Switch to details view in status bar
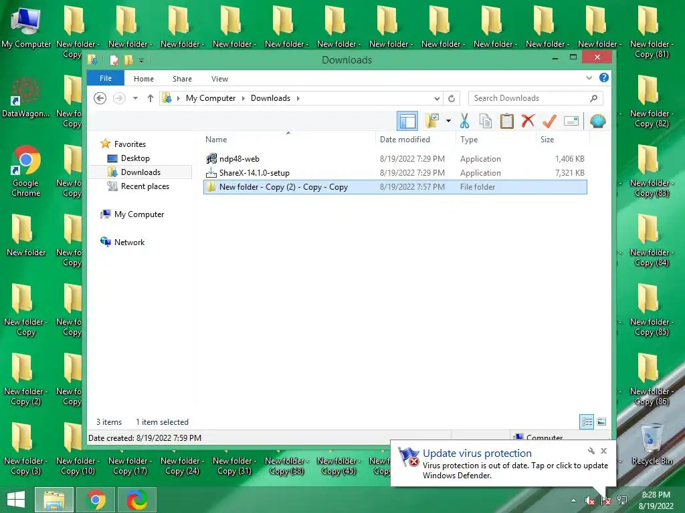The width and height of the screenshot is (685, 513). [x=587, y=421]
